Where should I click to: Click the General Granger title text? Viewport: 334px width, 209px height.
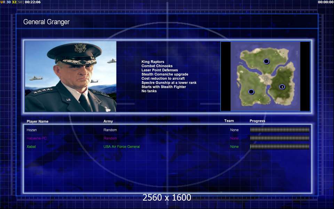tap(46, 22)
